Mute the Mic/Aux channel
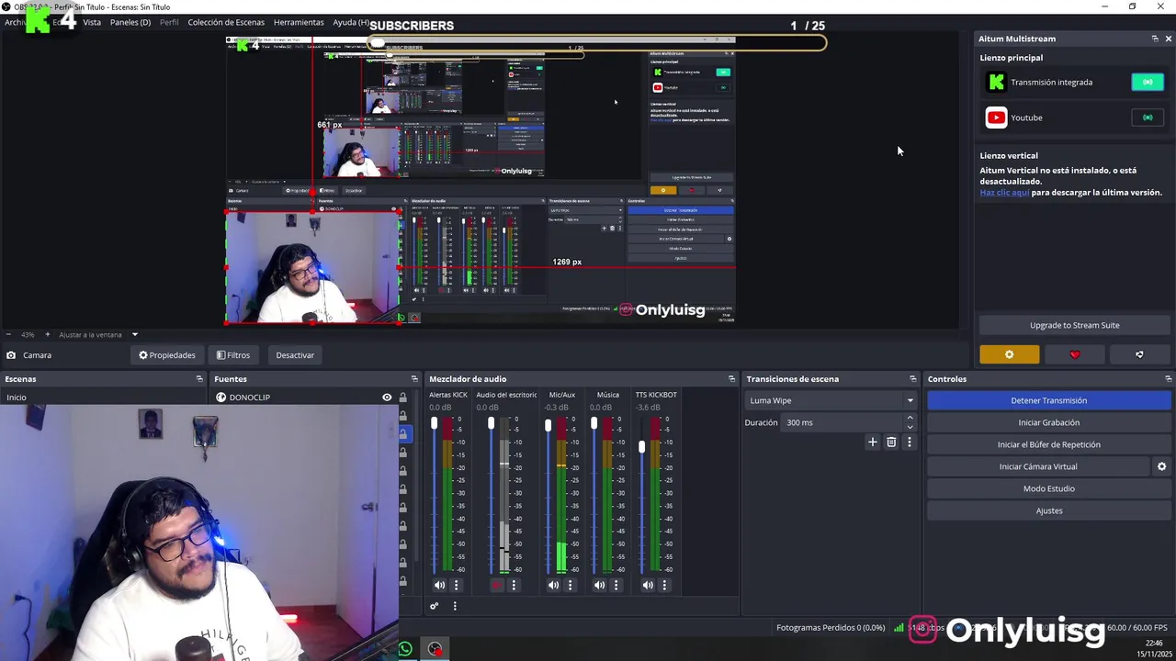The width and height of the screenshot is (1176, 661). coord(553,585)
